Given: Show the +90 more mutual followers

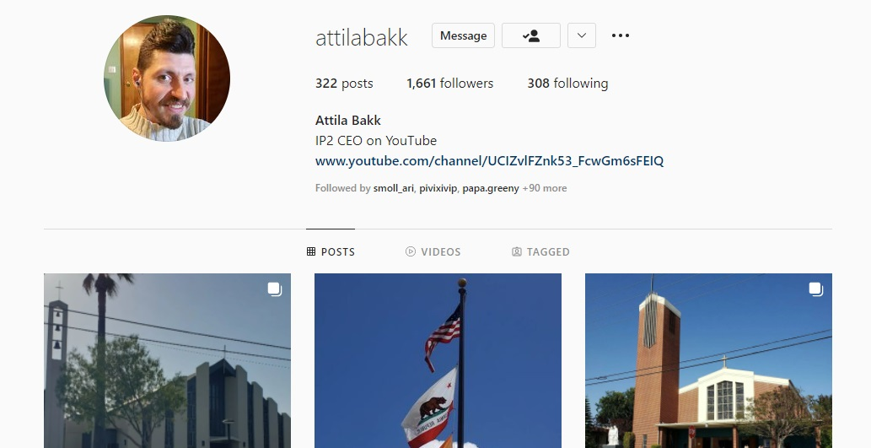Looking at the screenshot, I should [545, 188].
